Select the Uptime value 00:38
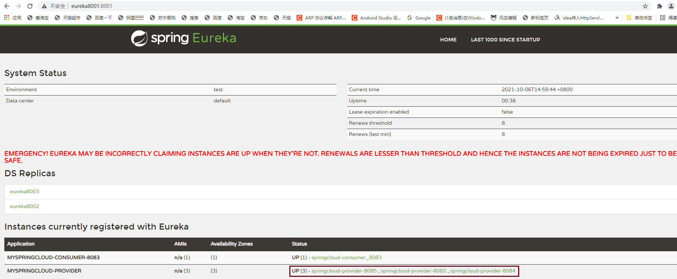The height and width of the screenshot is (279, 677). (508, 101)
